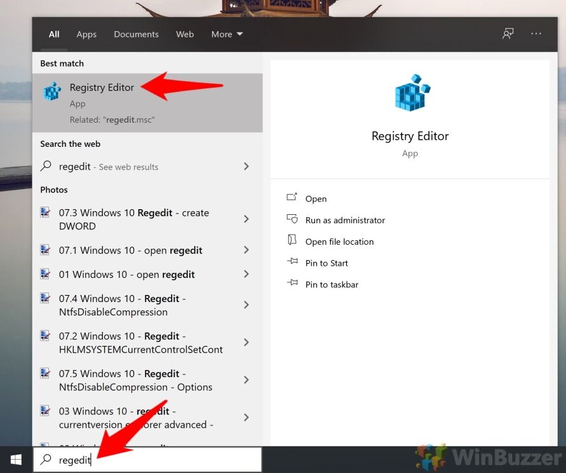
Task: Expand the More dropdown
Action: coord(227,34)
